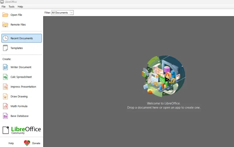Select Recent Documents label
Screen dimensions: 234x147
coord(22,38)
